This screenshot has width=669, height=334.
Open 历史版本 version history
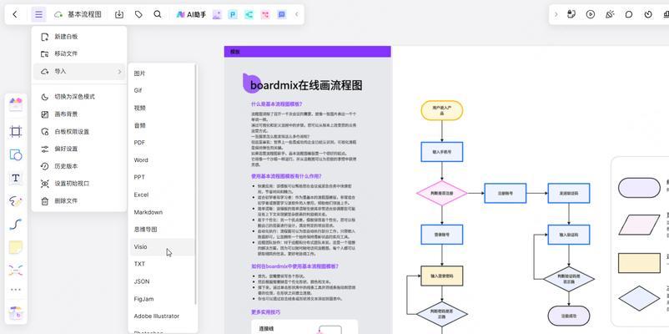tap(79, 166)
